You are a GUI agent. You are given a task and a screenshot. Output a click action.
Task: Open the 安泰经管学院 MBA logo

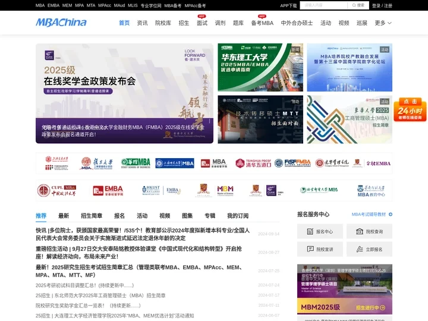click(214, 163)
